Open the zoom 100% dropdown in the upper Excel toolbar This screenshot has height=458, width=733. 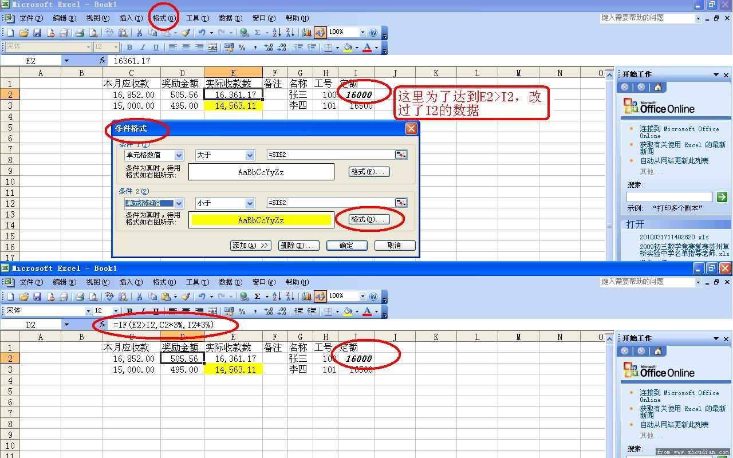(362, 33)
